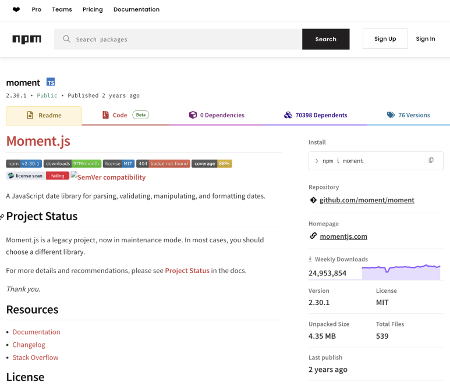Screen dimensions: 450x387
Task: Click the anchor link icon beside Project Status
Action: [x=2, y=217]
